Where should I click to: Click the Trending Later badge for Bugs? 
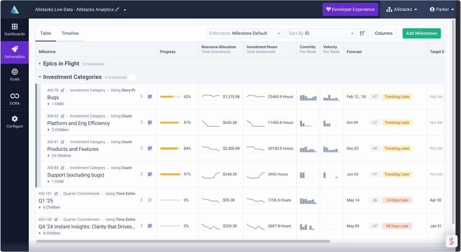397,97
